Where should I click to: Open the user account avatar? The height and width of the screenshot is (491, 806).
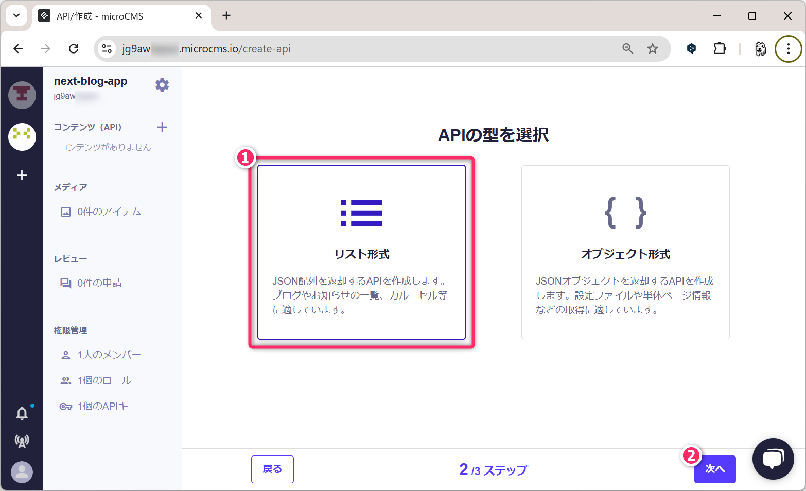[x=22, y=472]
